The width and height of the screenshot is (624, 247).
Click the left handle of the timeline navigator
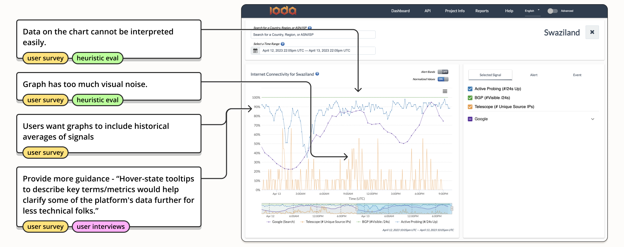point(357,208)
